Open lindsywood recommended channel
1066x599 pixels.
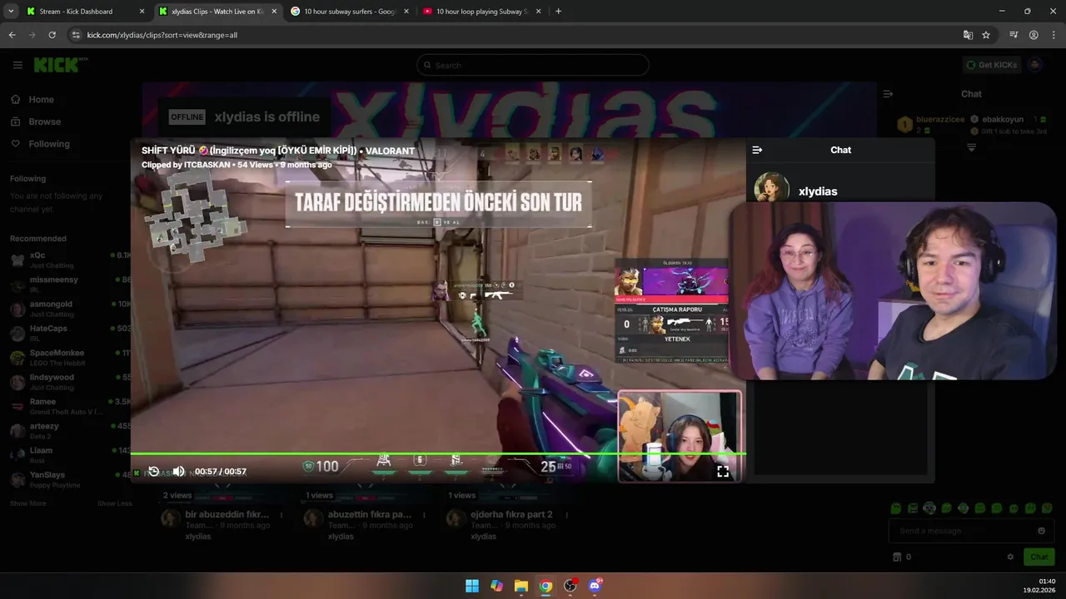tap(70, 382)
